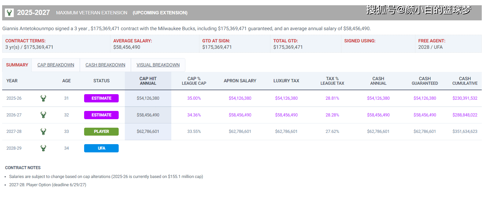Click the 2025-2027 contract title
The width and height of the screenshot is (483, 199).
point(33,12)
